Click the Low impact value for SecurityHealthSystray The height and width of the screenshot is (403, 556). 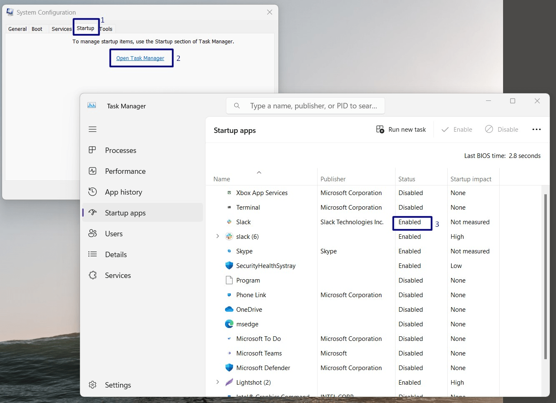coord(456,266)
